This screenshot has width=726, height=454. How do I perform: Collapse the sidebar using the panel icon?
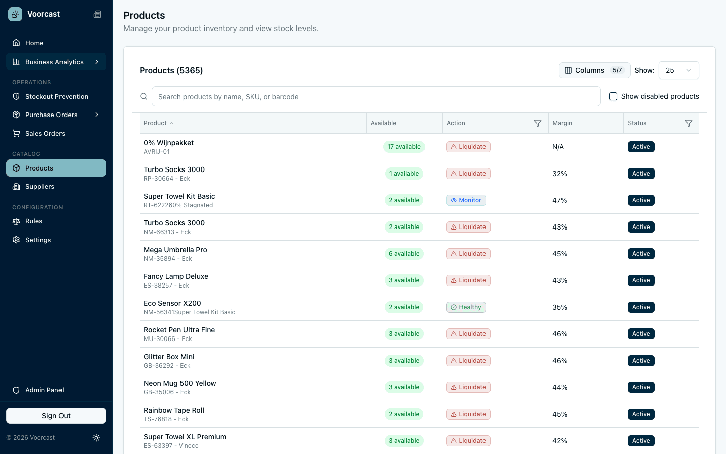tap(97, 14)
